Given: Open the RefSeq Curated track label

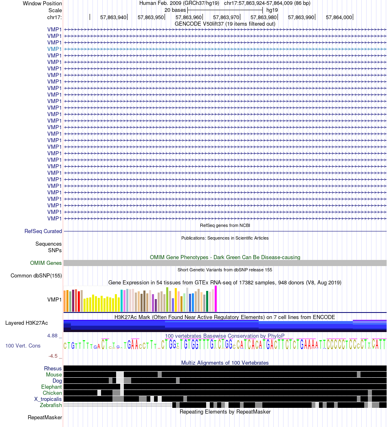Looking at the screenshot, I should [x=43, y=231].
